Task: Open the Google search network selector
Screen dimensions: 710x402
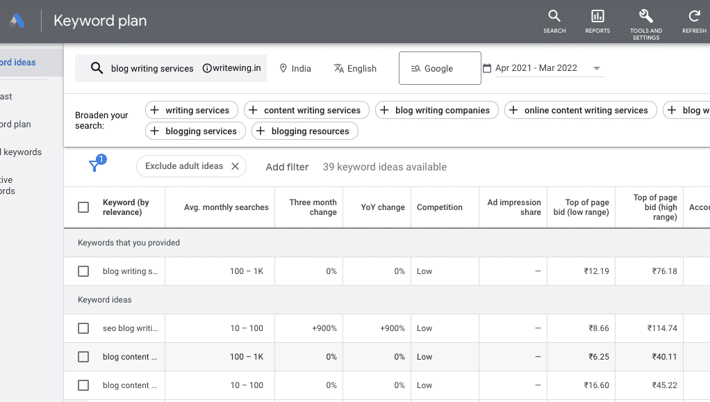Action: (x=440, y=68)
